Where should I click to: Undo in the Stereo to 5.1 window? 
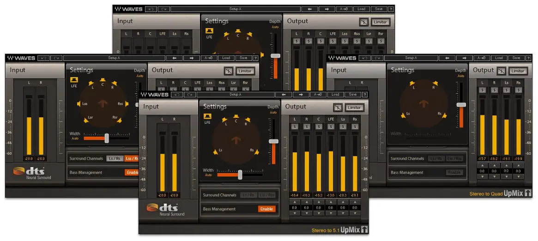click(177, 94)
